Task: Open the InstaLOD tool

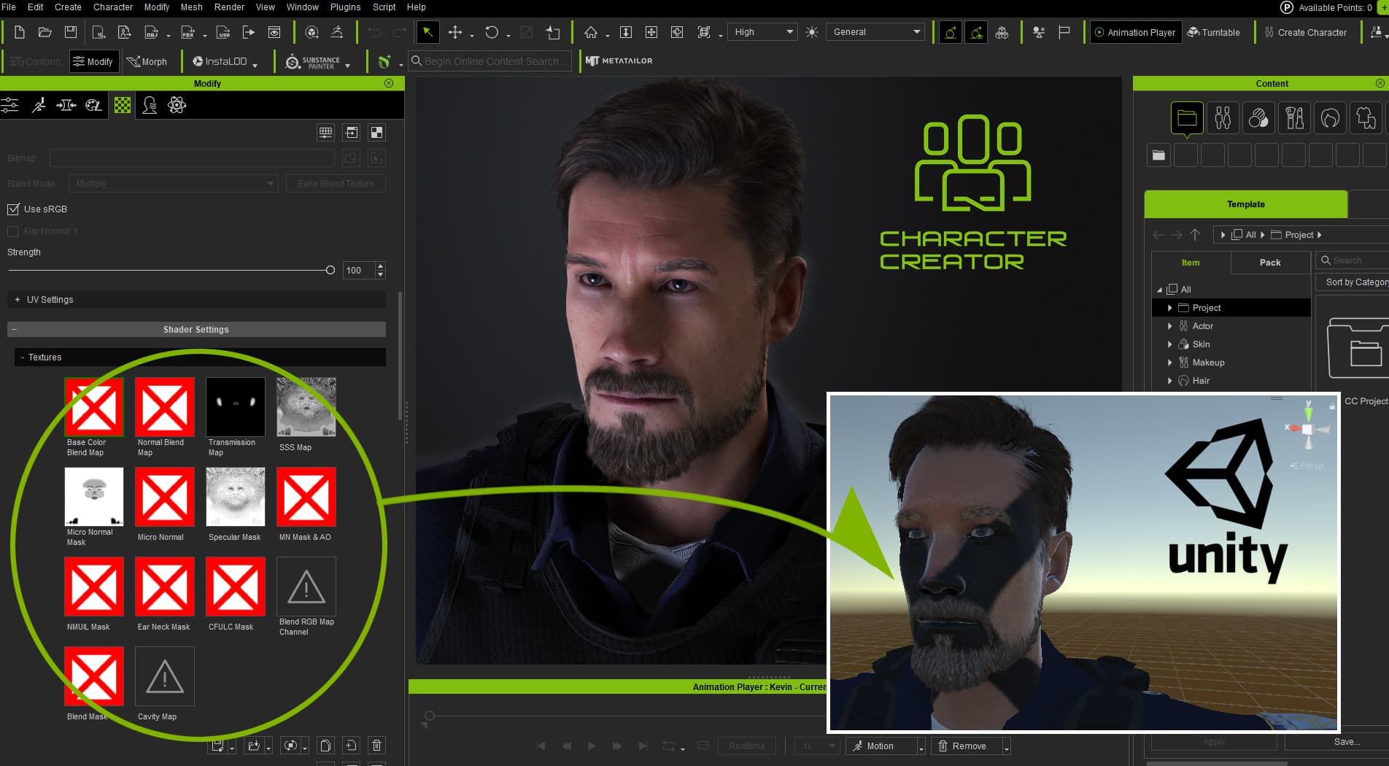Action: 220,62
